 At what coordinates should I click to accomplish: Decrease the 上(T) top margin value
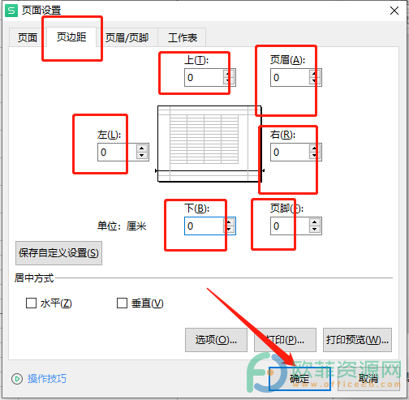pyautogui.click(x=229, y=81)
